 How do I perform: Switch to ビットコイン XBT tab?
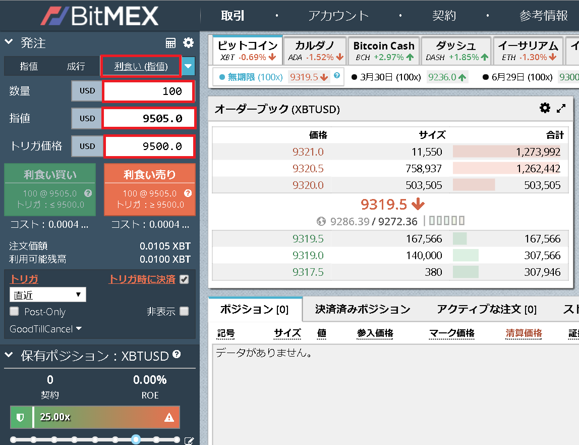tap(248, 51)
